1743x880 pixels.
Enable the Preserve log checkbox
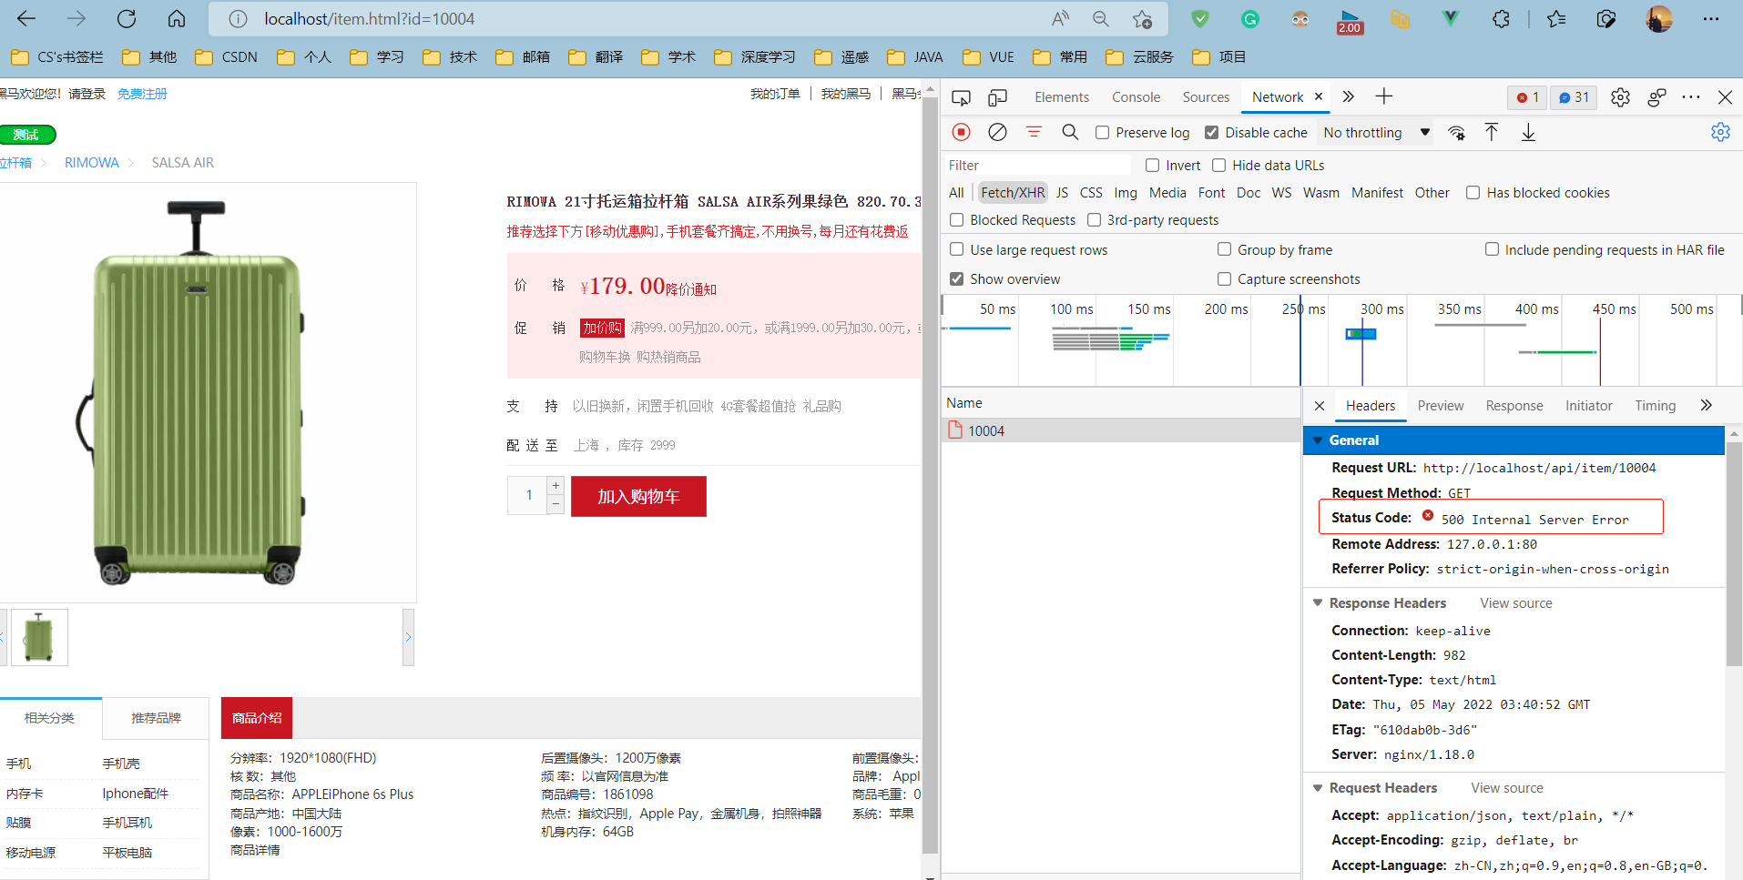pyautogui.click(x=1102, y=133)
